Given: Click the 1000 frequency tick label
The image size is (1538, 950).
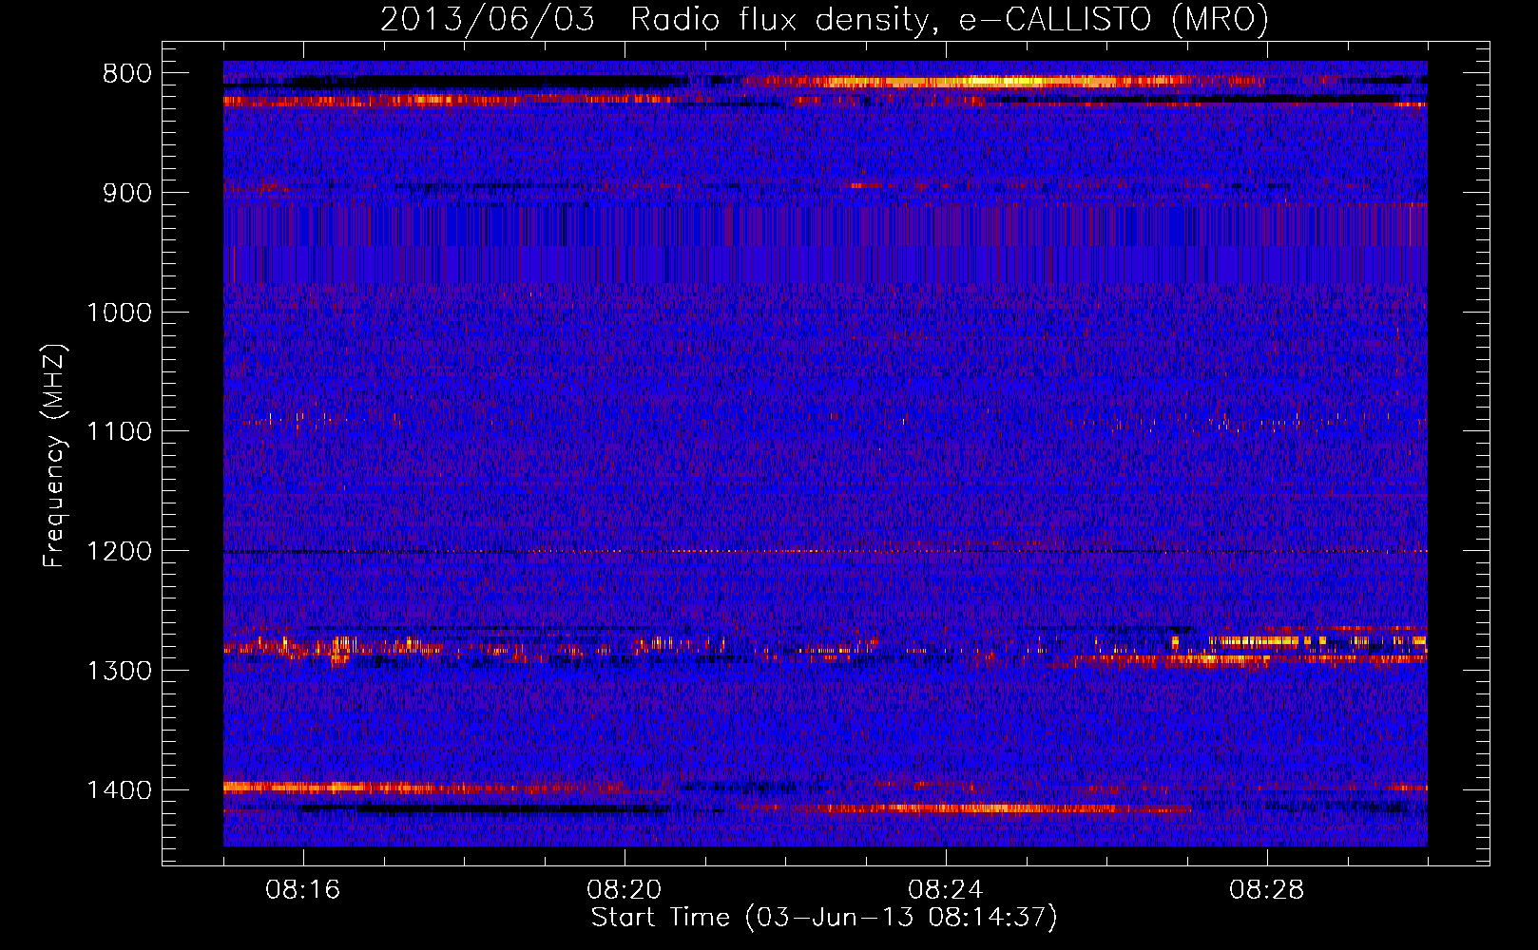Looking at the screenshot, I should click(x=119, y=313).
